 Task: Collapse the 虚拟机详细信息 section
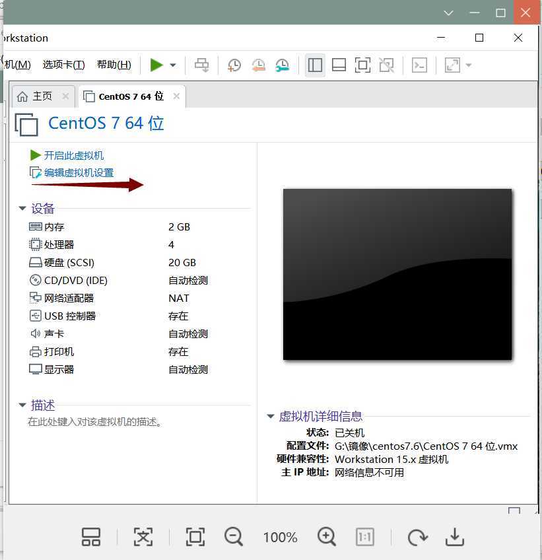pyautogui.click(x=270, y=416)
